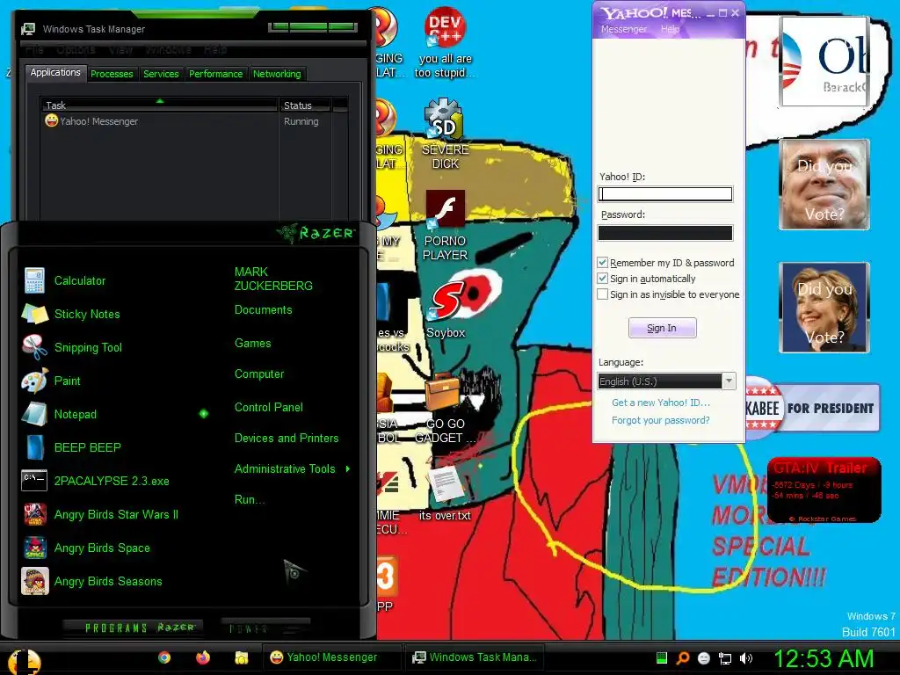
Task: Switch to the Applications tab
Action: point(55,72)
